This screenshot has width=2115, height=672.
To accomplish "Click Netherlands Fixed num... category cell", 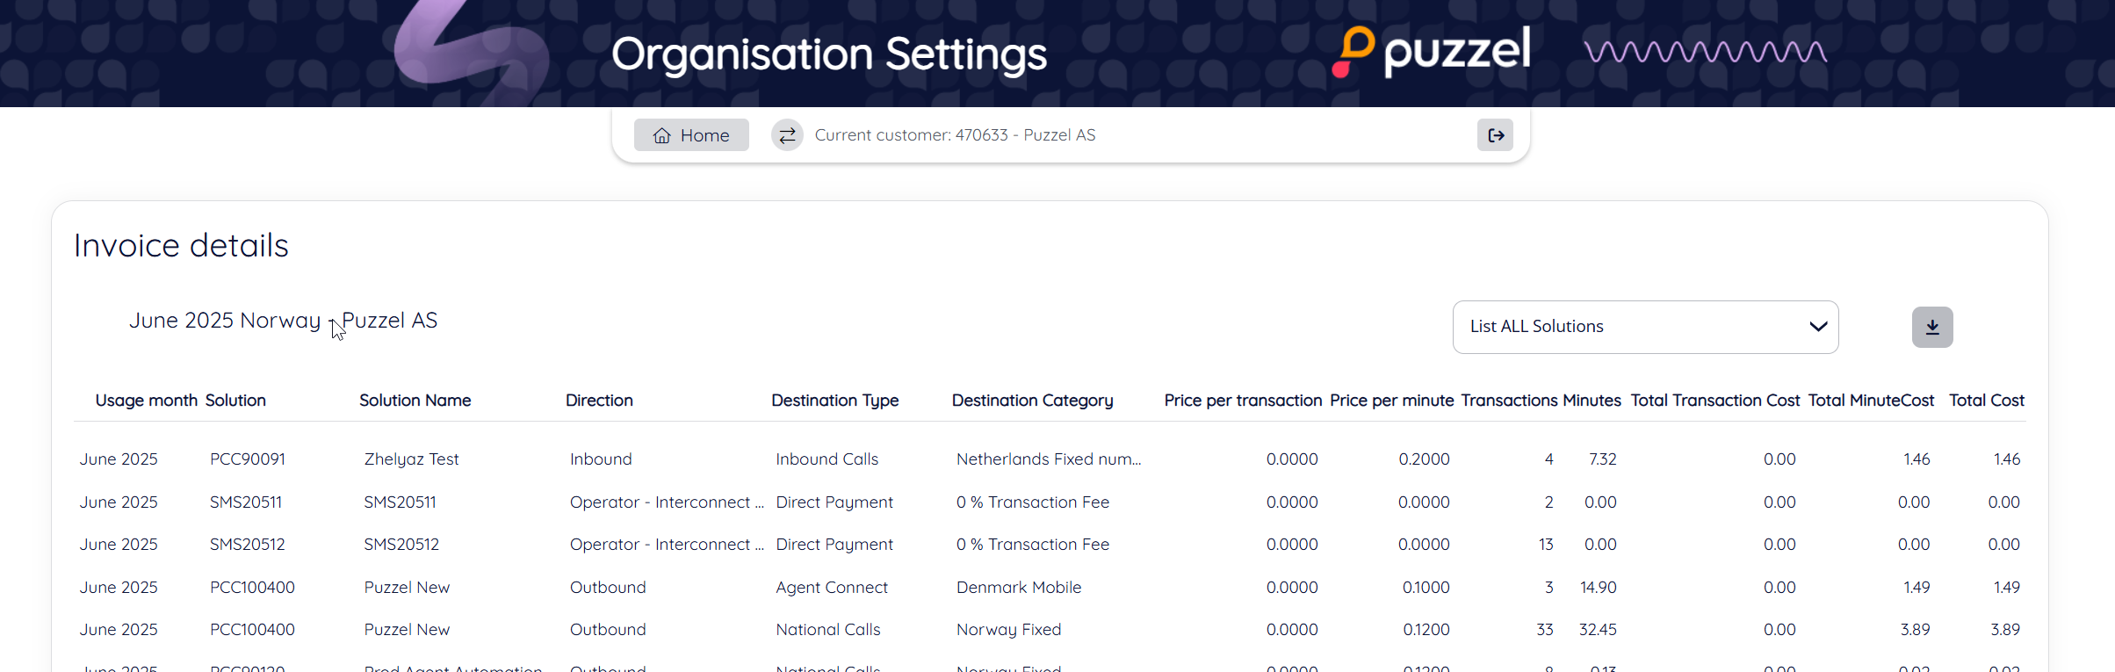I will [1049, 459].
